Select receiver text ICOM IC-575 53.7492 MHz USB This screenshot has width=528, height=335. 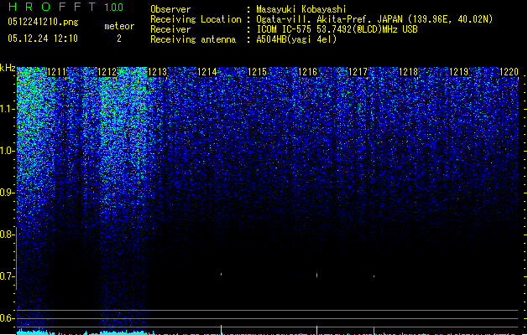click(x=337, y=29)
